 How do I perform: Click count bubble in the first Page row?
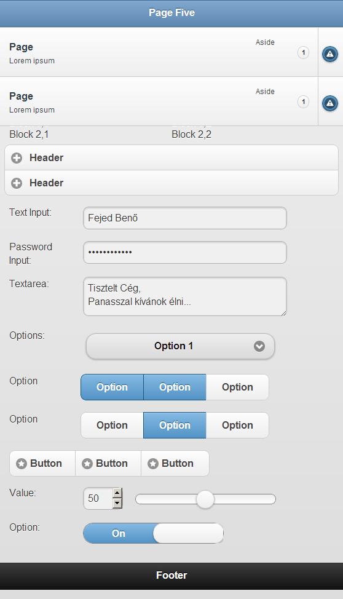tap(303, 52)
